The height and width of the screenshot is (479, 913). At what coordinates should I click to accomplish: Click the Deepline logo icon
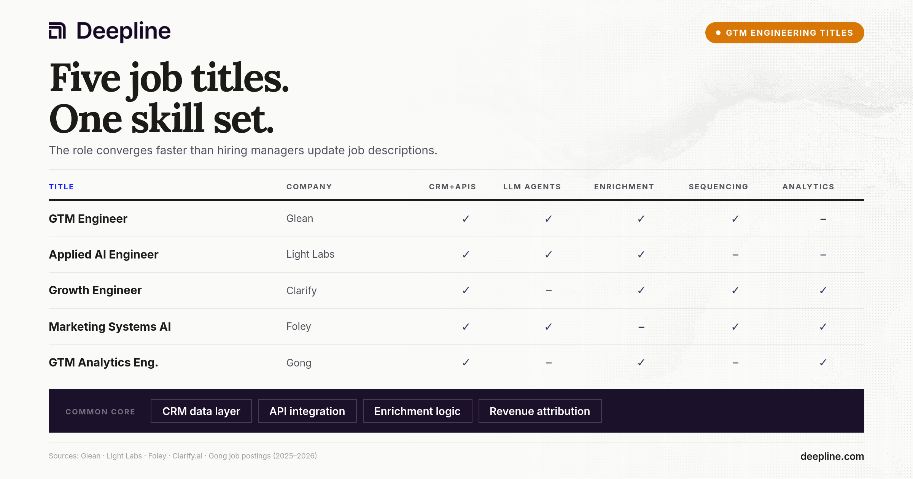pos(57,31)
